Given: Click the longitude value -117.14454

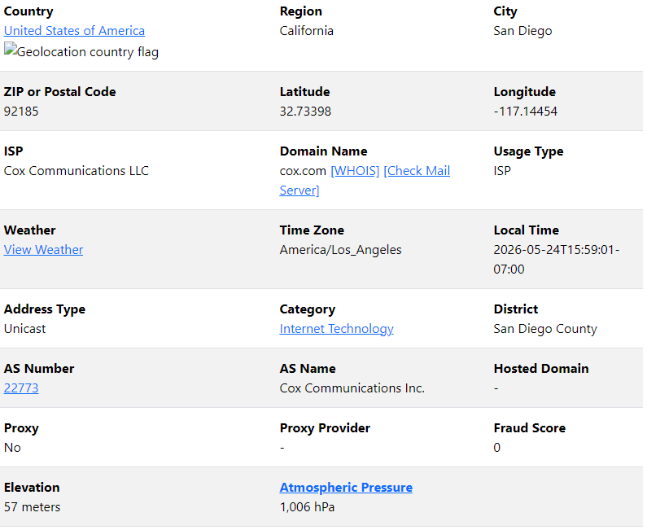Looking at the screenshot, I should [525, 112].
